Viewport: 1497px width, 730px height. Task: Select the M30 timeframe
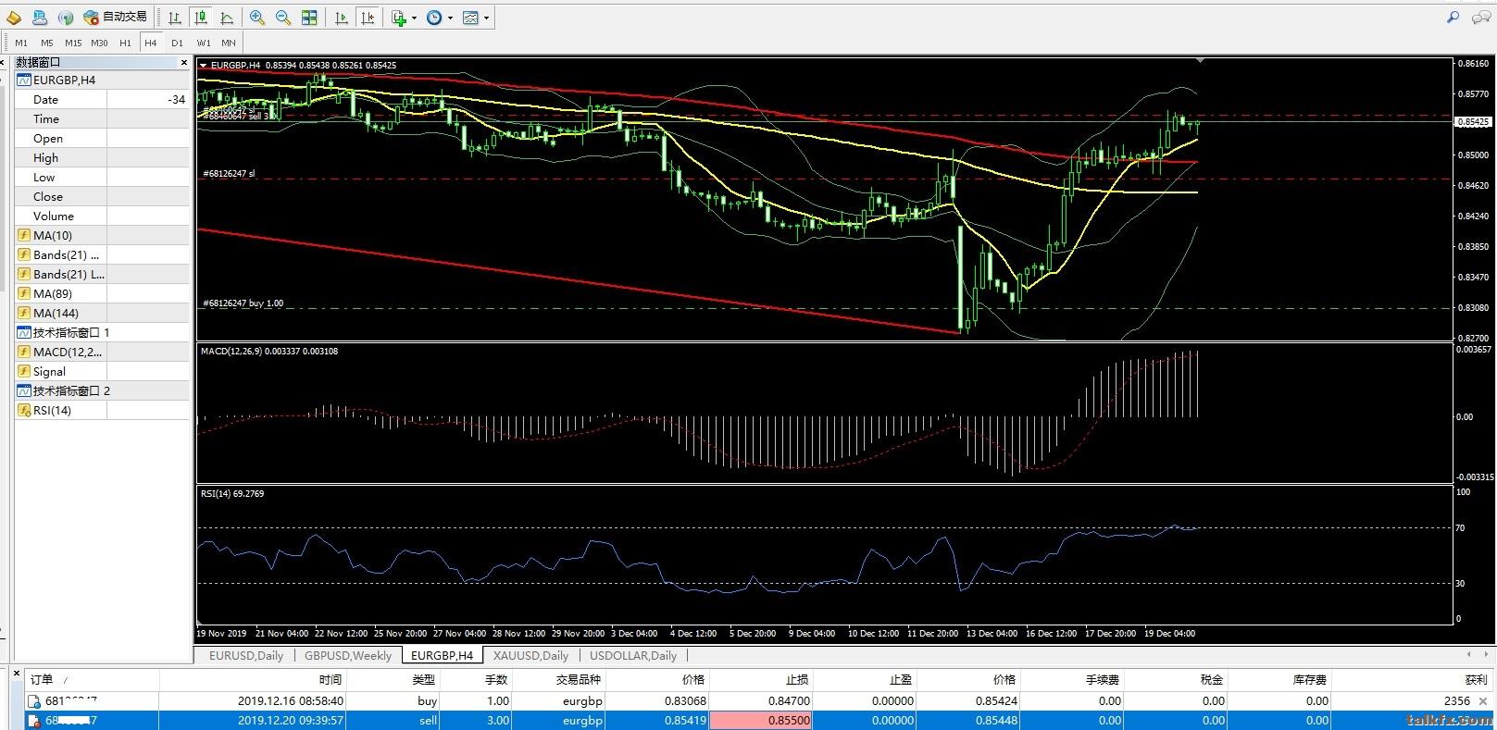pos(99,43)
